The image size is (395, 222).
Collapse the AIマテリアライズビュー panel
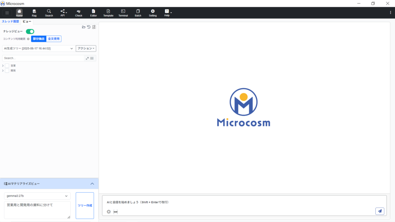point(92,184)
